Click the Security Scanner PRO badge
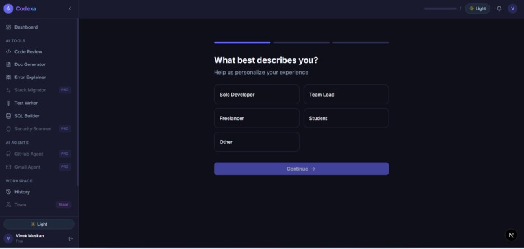Image resolution: width=524 pixels, height=249 pixels. click(x=65, y=128)
